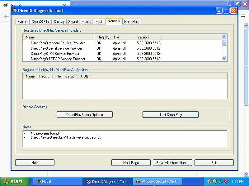The image size is (249, 186).
Task: Close the DirectX Diagnostic Tool window
Action: pyautogui.click(x=234, y=11)
